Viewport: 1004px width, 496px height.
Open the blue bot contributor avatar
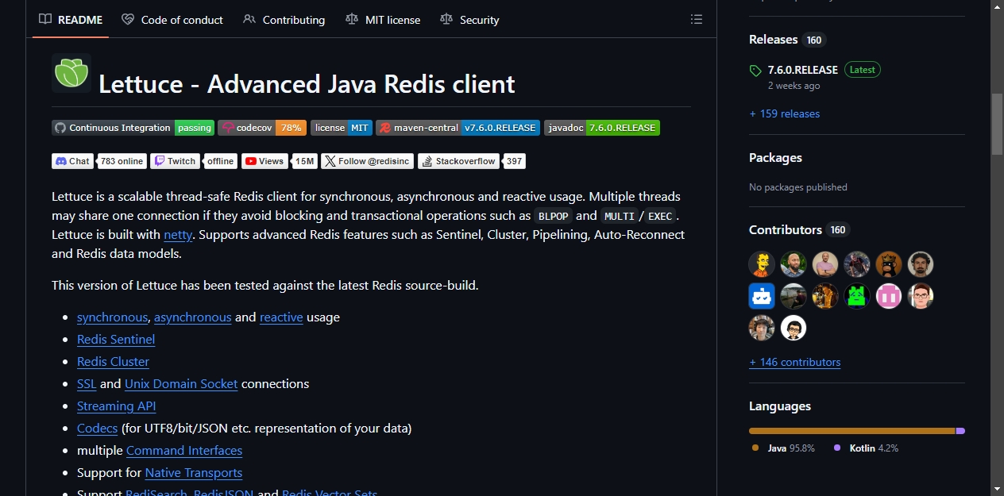pyautogui.click(x=762, y=296)
